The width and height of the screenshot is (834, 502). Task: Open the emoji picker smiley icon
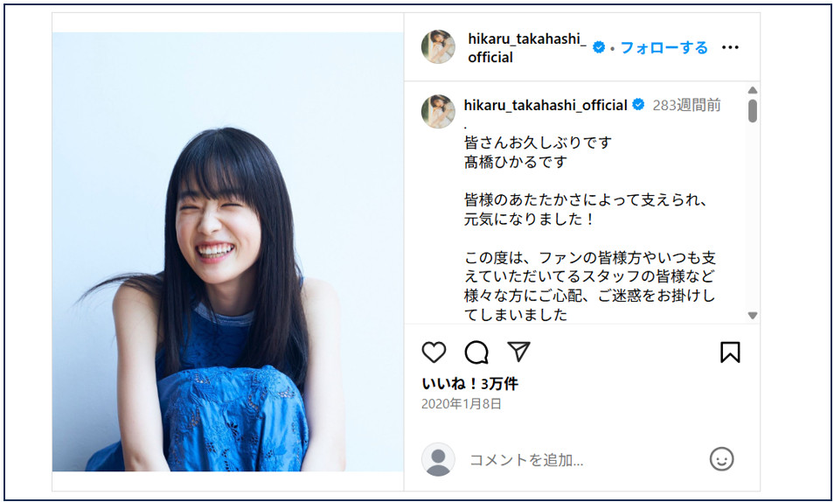tap(721, 459)
